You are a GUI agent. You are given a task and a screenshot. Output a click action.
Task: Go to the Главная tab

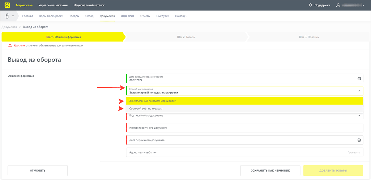(28, 16)
